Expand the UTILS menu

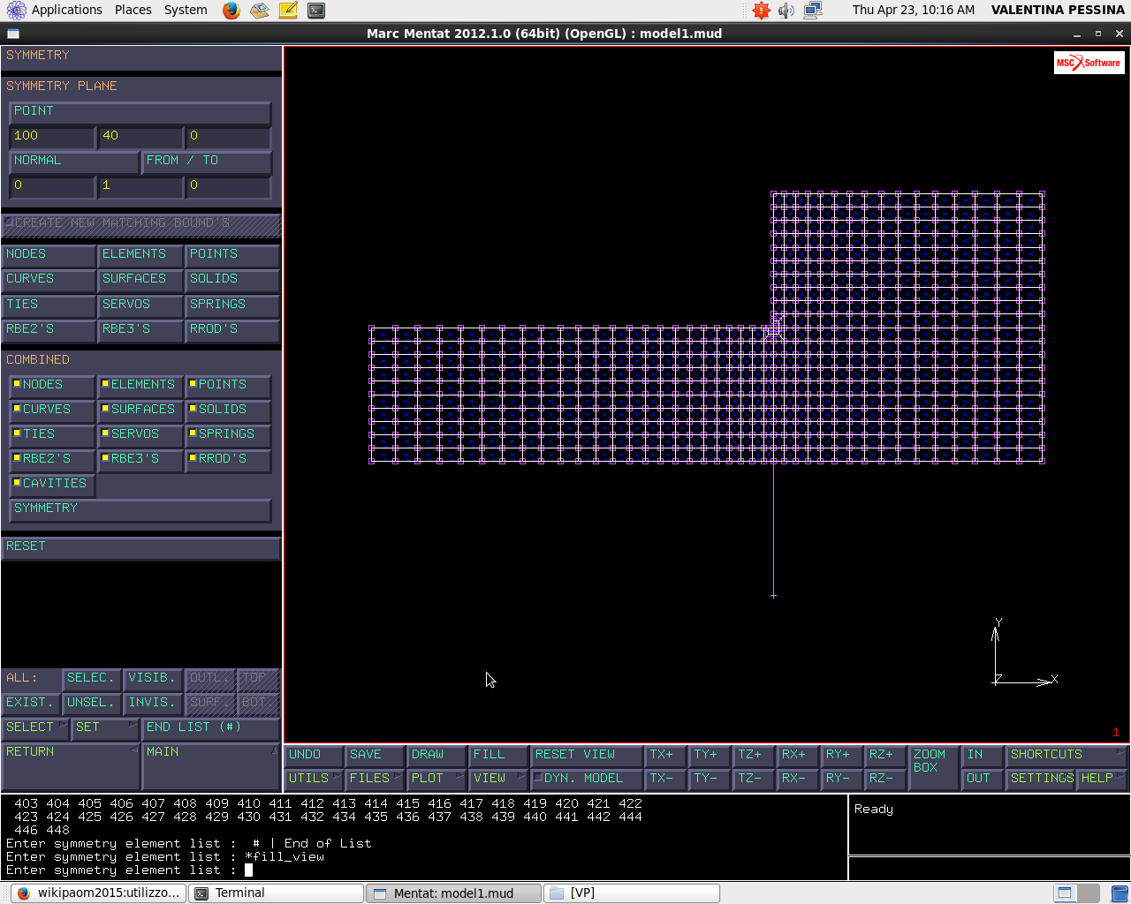(x=314, y=779)
